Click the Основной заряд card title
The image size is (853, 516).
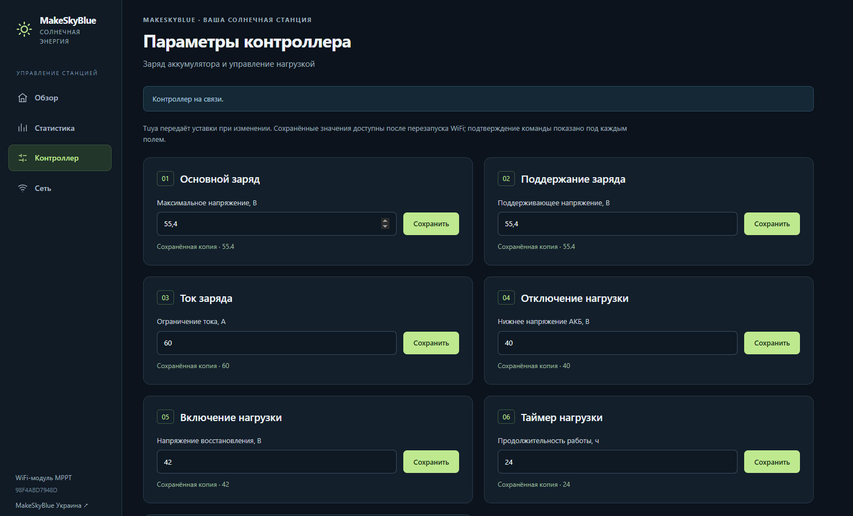(x=220, y=179)
